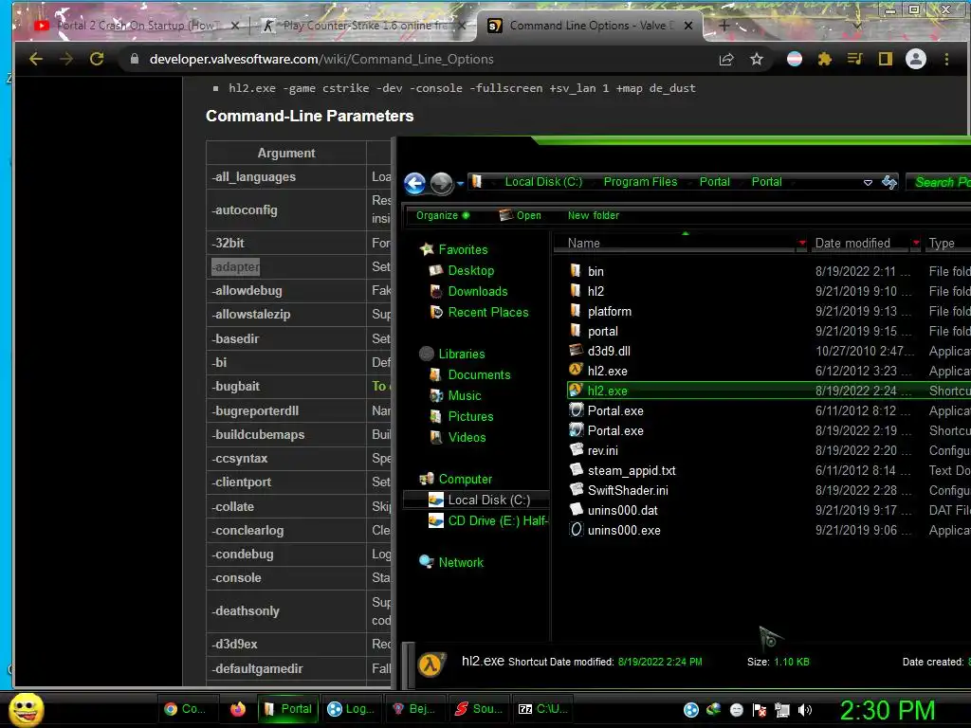This screenshot has width=971, height=728.
Task: Open the hl2.exe application file
Action: (607, 371)
